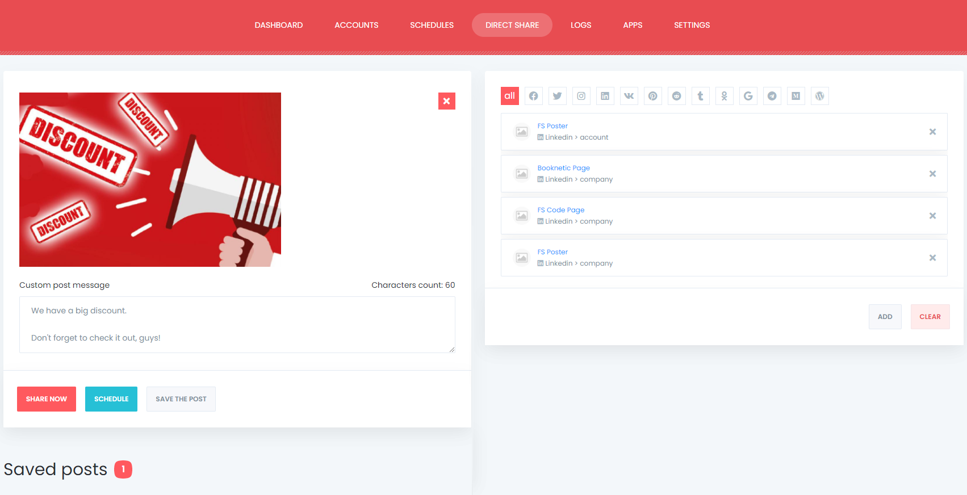
Task: Remove Booknetic Page from the list
Action: click(x=932, y=174)
